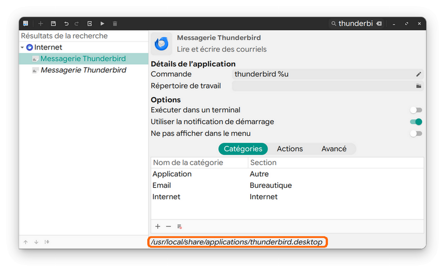Image resolution: width=445 pixels, height=270 pixels.
Task: Click the Save launcher toolbar icon
Action: [53, 23]
